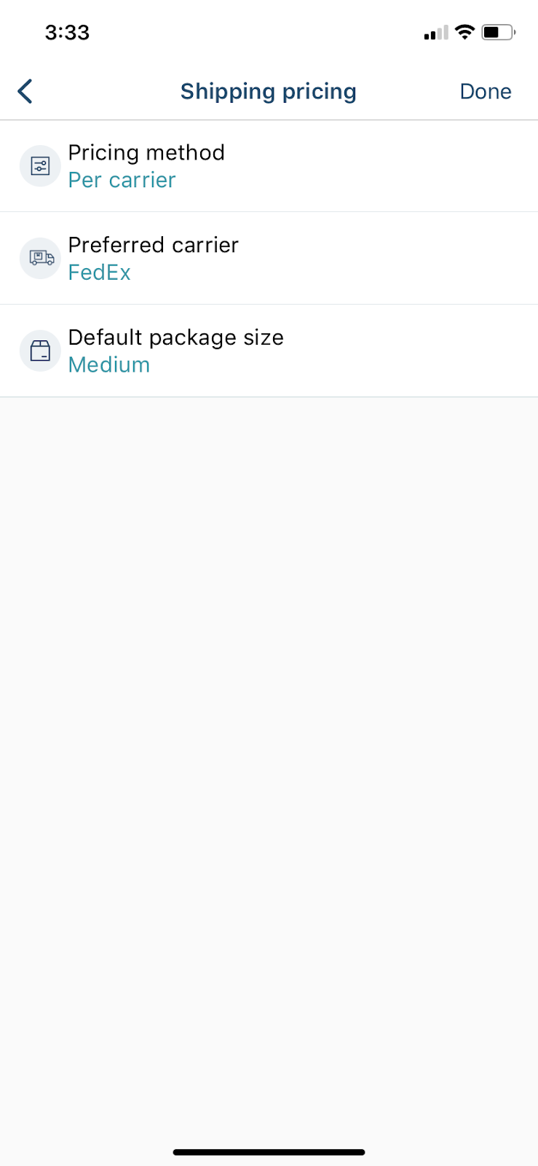Change the Medium package size value
538x1166 pixels.
(109, 364)
